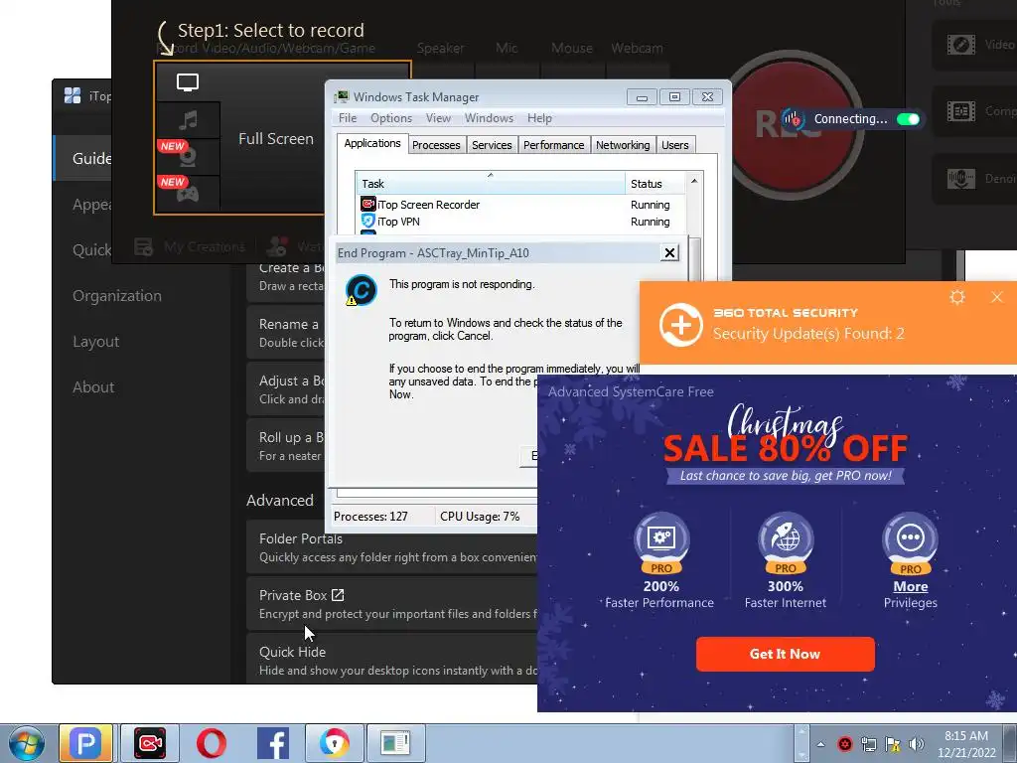
Task: Dismiss the 360 Total Security notification
Action: click(997, 297)
